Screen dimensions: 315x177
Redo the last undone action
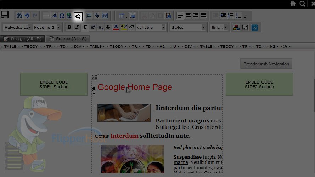pos(35,16)
